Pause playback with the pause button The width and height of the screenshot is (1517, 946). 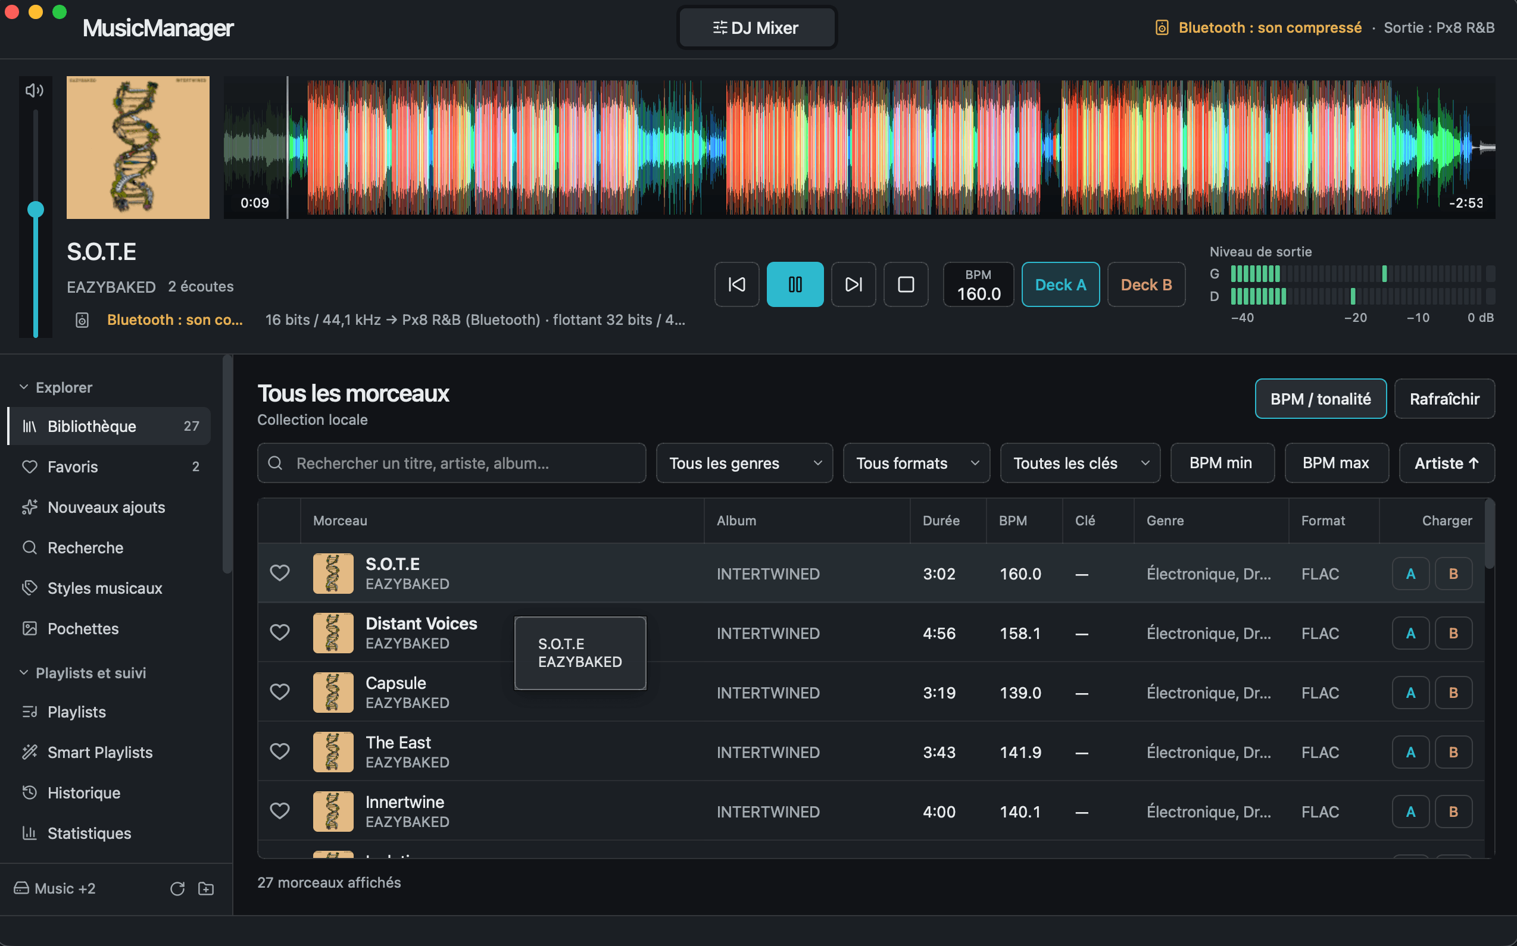pyautogui.click(x=794, y=284)
